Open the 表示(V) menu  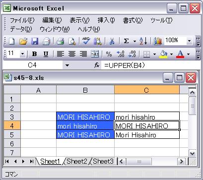pos(79,20)
